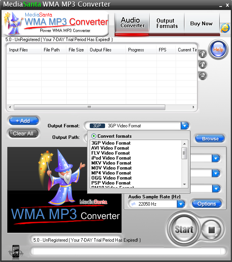Image resolution: width=232 pixels, height=262 pixels.
Task: Select PSP Video Format in list
Action: (111, 183)
